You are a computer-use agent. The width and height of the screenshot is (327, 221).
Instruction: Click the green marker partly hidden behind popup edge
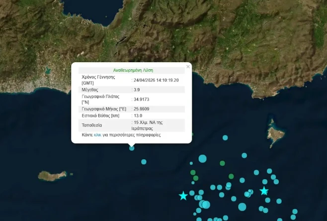click(x=192, y=134)
